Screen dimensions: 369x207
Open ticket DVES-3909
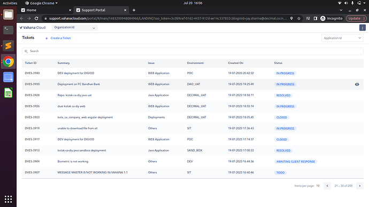[x=32, y=161]
